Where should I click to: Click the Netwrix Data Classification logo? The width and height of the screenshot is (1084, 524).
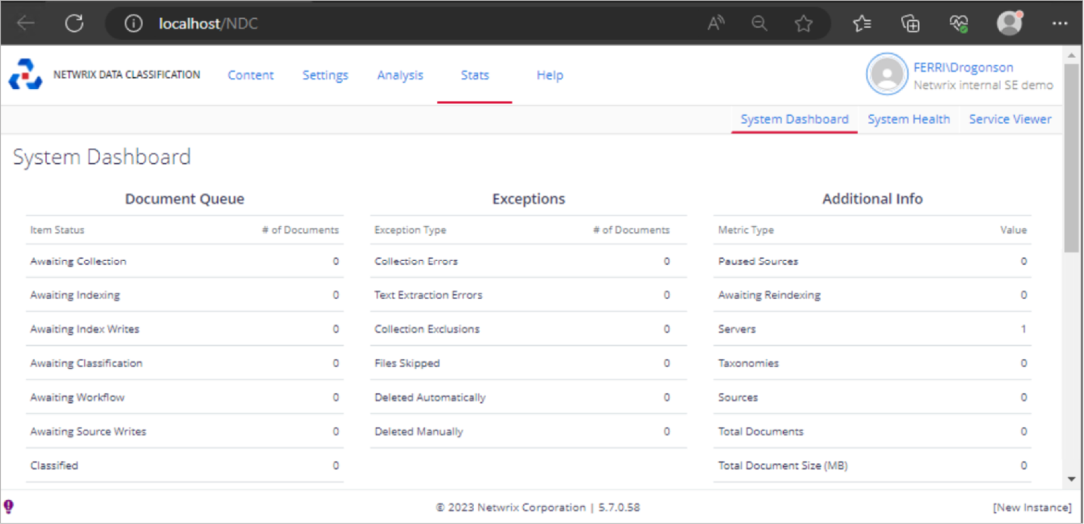25,75
